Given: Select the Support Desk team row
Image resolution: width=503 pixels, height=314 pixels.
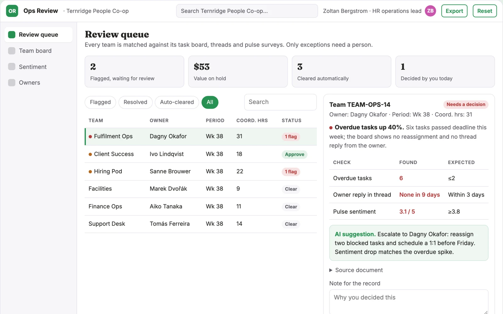Looking at the screenshot, I should 201,224.
